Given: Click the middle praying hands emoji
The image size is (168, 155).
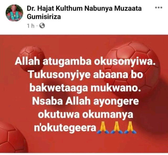Looking at the screenshot, I should [x=117, y=127].
